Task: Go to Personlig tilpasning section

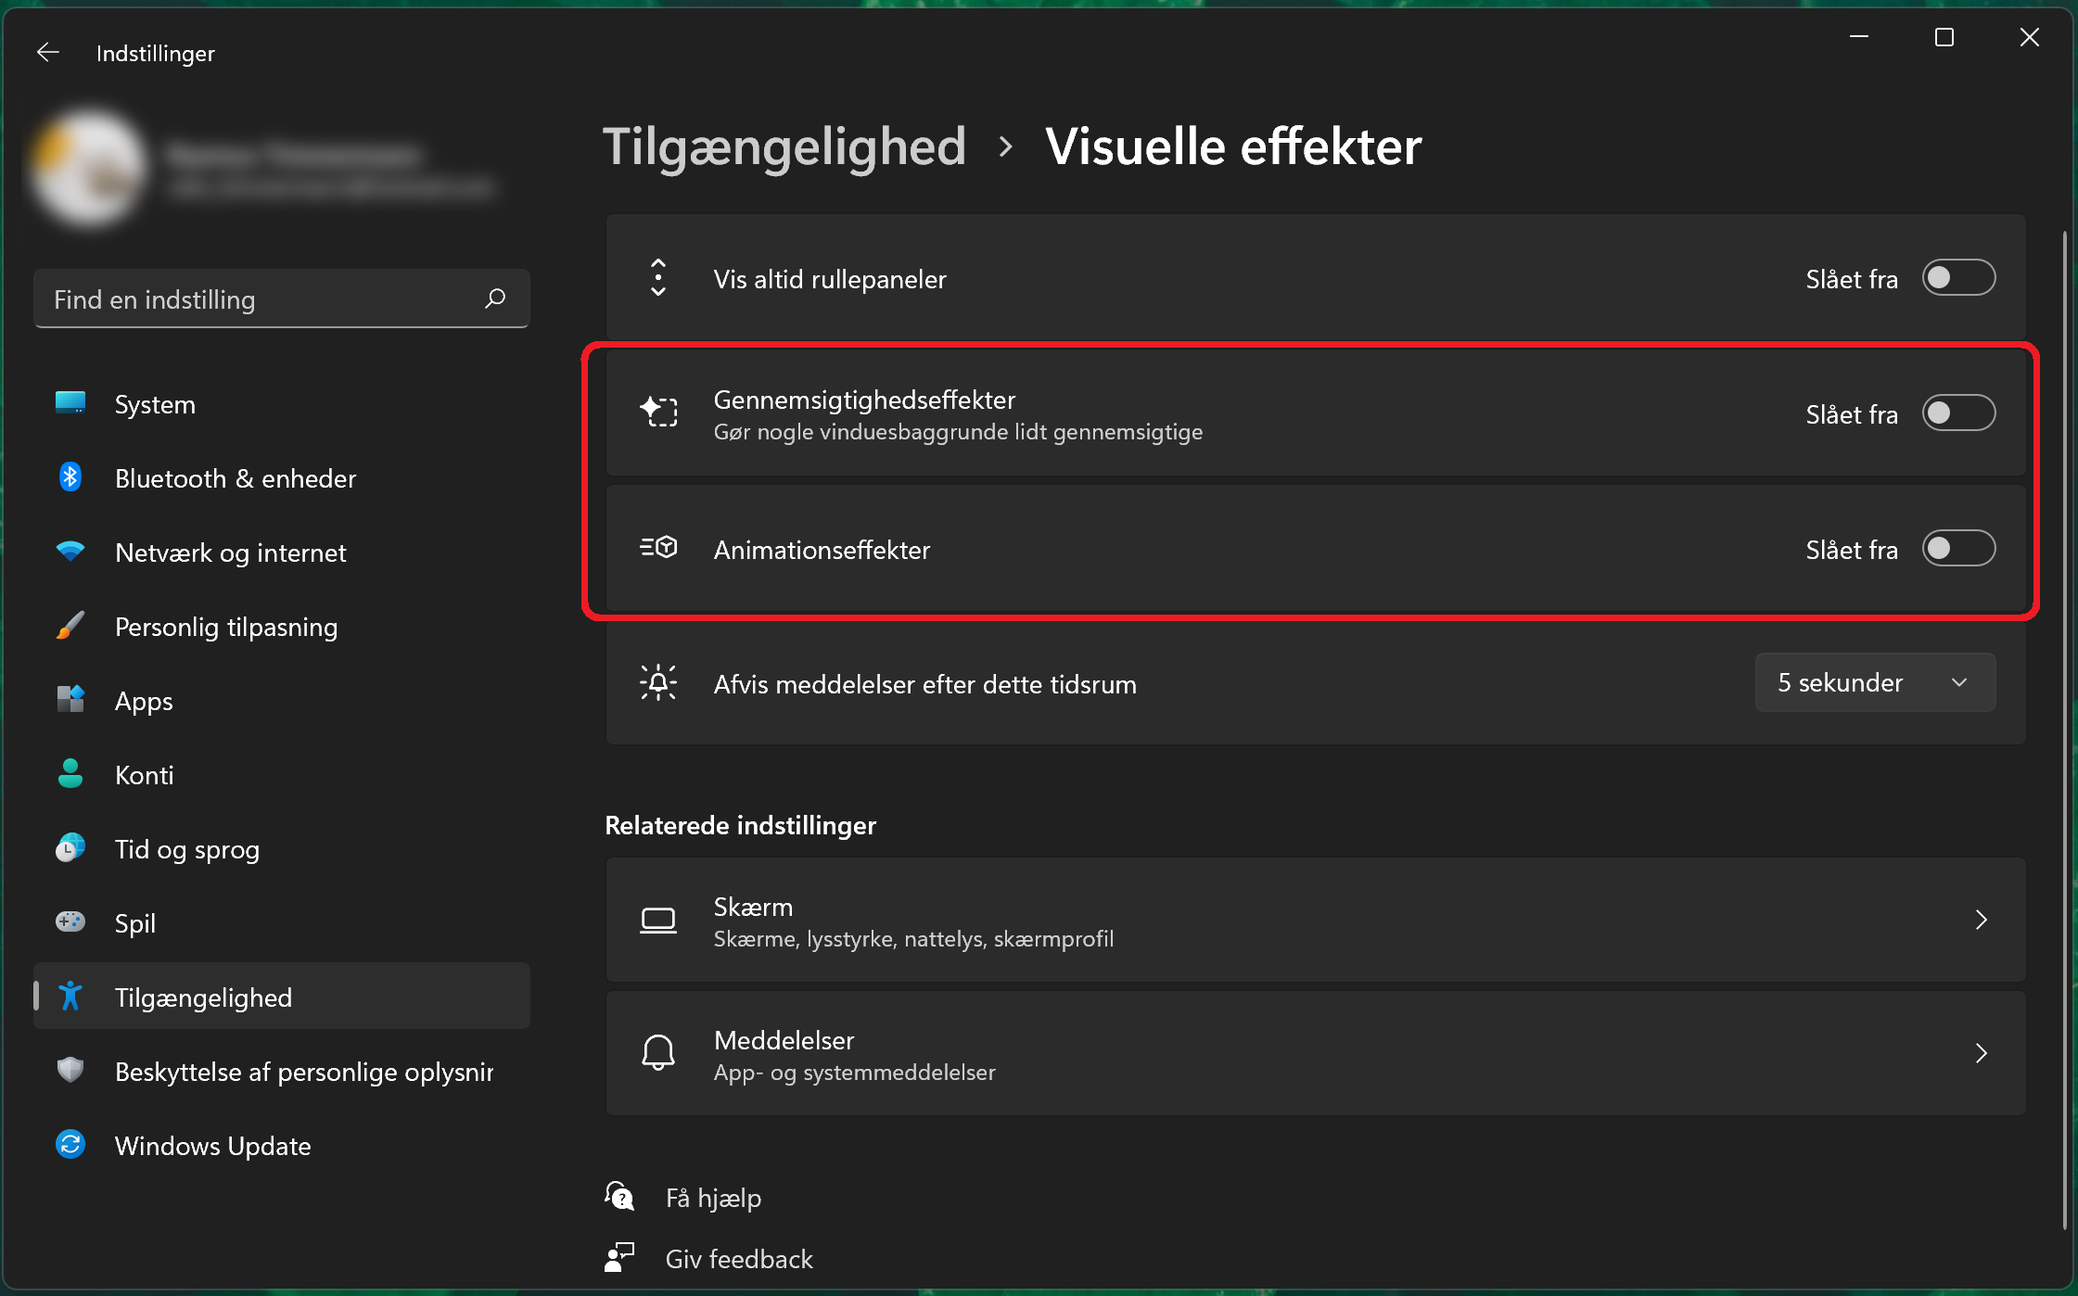Action: point(282,627)
